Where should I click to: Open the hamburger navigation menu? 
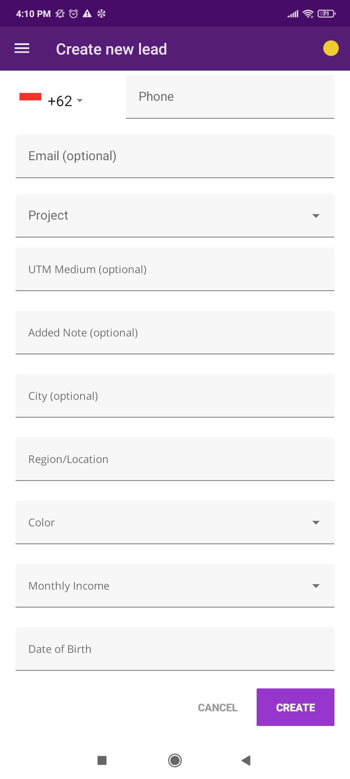pos(22,49)
